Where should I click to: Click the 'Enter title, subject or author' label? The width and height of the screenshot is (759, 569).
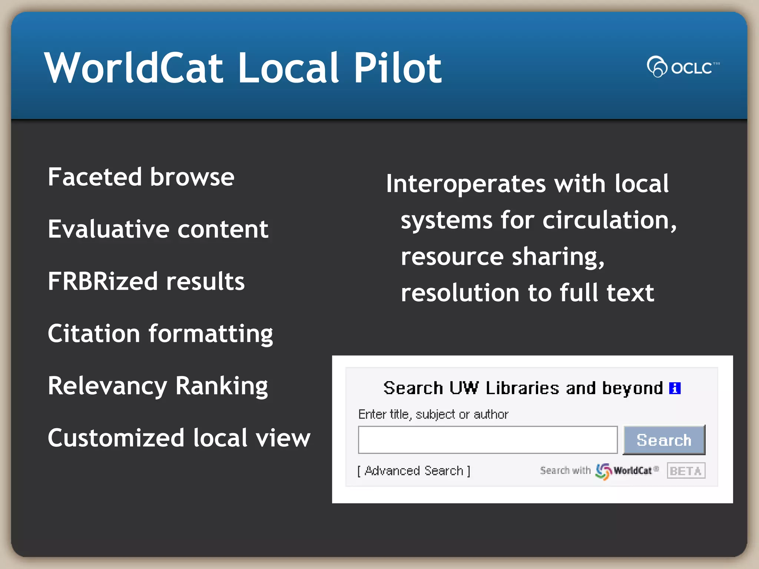(433, 414)
